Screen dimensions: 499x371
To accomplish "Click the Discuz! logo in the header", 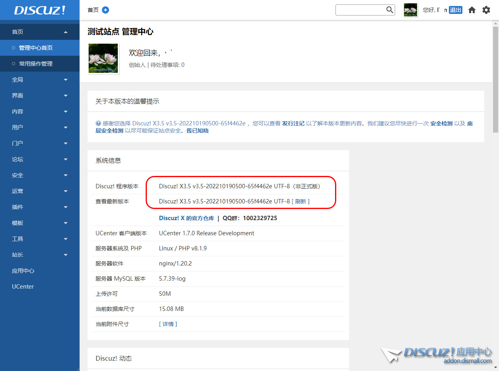I will (x=40, y=10).
